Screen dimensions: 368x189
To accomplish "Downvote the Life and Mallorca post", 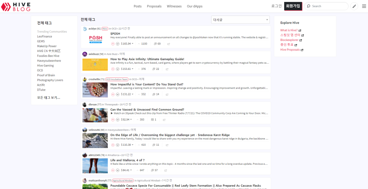I will point(118,170).
